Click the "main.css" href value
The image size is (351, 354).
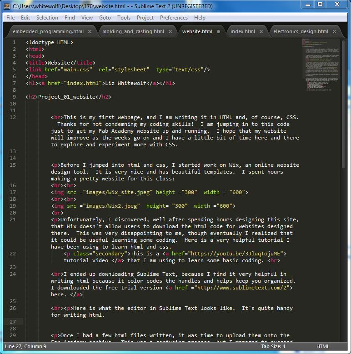click(76, 70)
